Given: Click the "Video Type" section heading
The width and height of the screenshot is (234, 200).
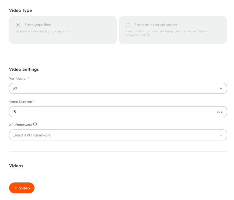Looking at the screenshot, I should (21, 10).
